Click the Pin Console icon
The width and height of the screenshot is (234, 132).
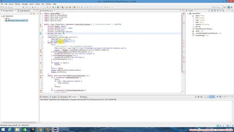point(217,97)
